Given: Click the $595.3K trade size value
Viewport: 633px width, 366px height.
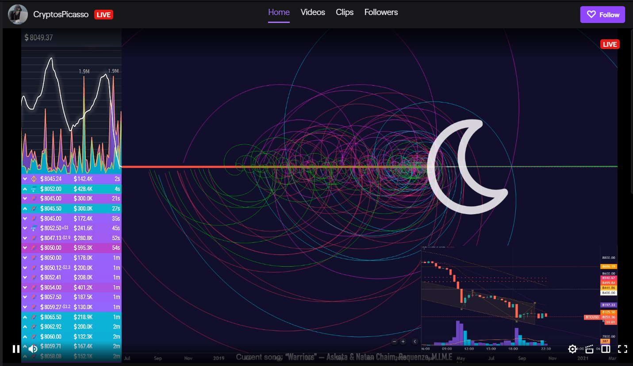Looking at the screenshot, I should (83, 248).
